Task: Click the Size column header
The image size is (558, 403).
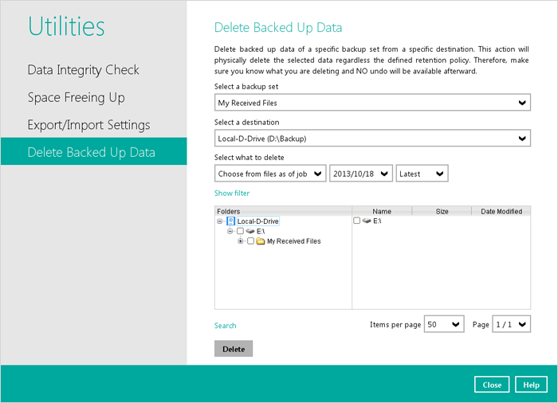Action: pyautogui.click(x=442, y=211)
